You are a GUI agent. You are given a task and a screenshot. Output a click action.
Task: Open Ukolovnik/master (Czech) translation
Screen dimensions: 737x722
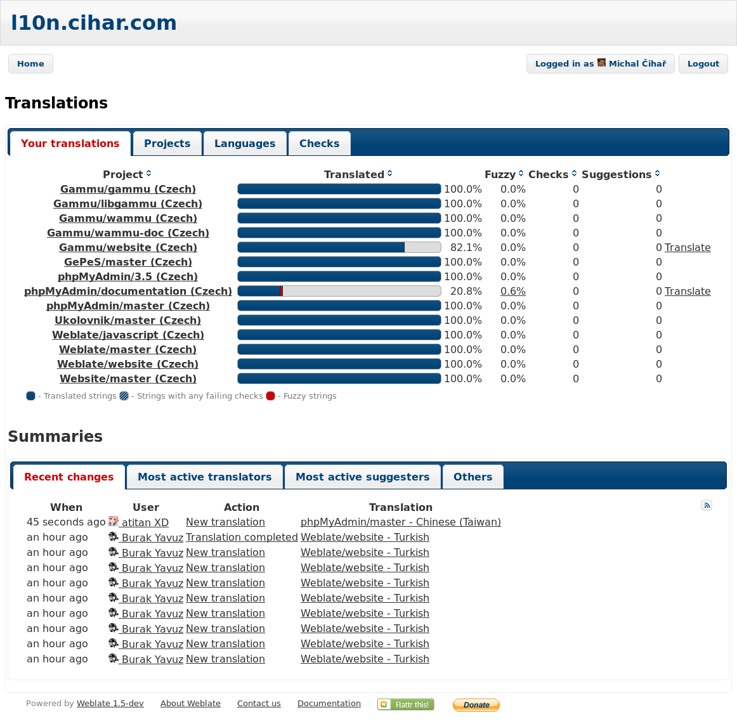pyautogui.click(x=128, y=320)
